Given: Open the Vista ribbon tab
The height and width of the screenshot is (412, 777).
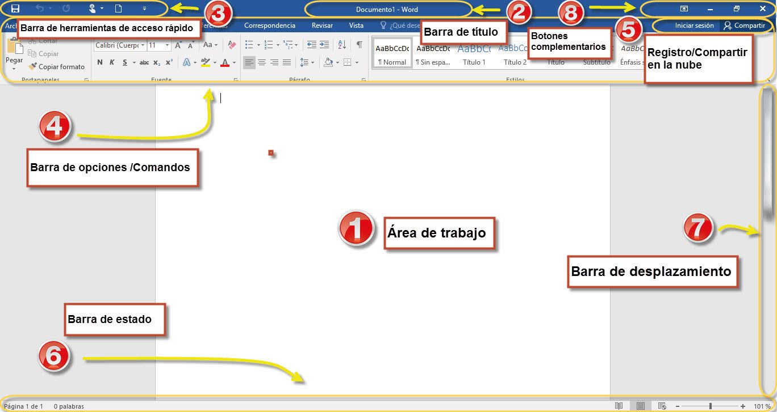Looking at the screenshot, I should point(356,26).
